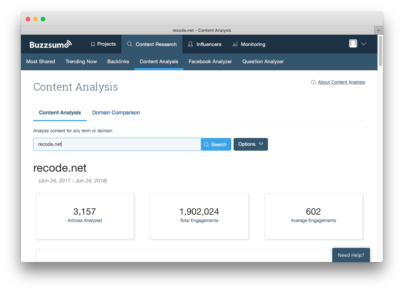
Task: Click the info icon beside About Content Analysis
Action: [x=313, y=82]
